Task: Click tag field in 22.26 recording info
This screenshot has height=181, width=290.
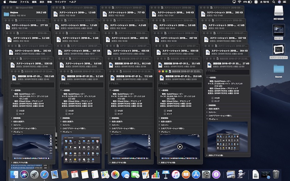Action: (x=131, y=85)
